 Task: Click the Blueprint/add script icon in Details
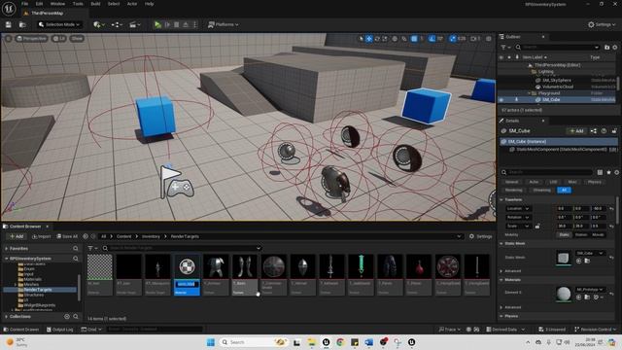(x=594, y=131)
